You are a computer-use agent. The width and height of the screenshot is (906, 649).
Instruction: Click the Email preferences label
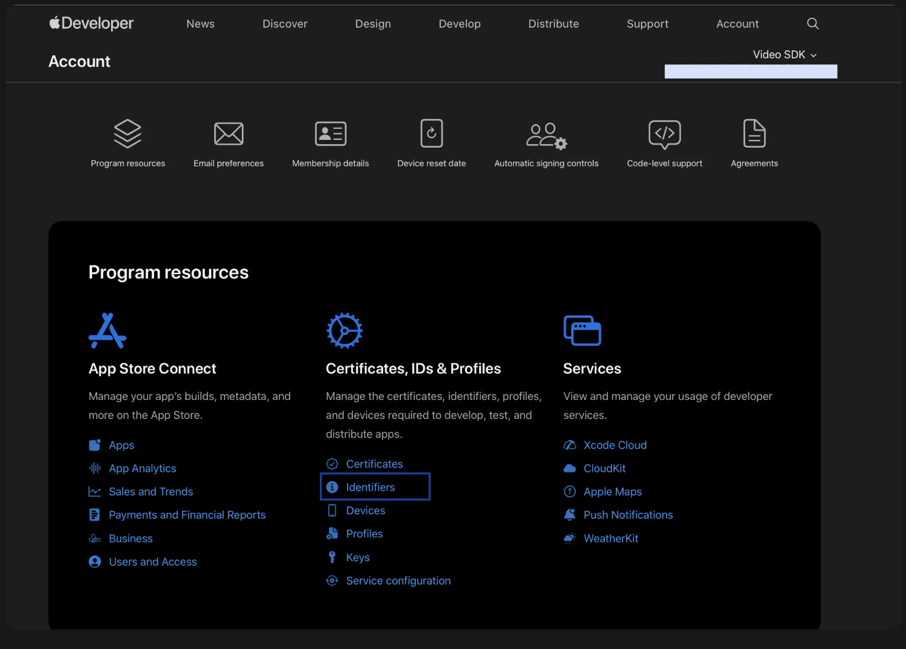click(x=229, y=163)
